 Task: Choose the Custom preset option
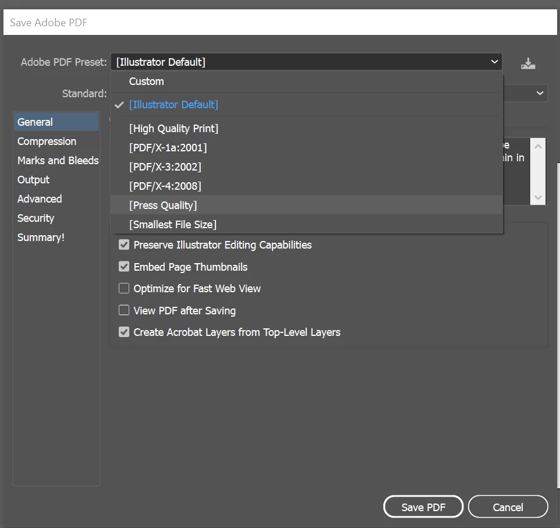[x=306, y=81]
